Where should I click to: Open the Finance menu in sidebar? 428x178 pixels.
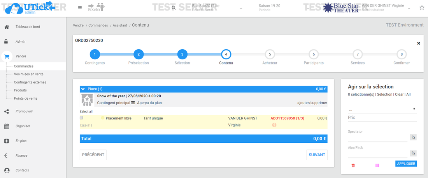tap(21, 156)
